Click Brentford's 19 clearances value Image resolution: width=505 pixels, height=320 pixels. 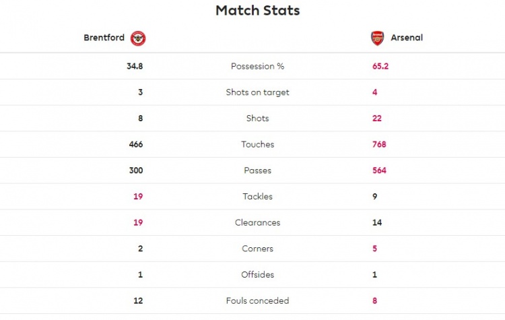(x=138, y=223)
